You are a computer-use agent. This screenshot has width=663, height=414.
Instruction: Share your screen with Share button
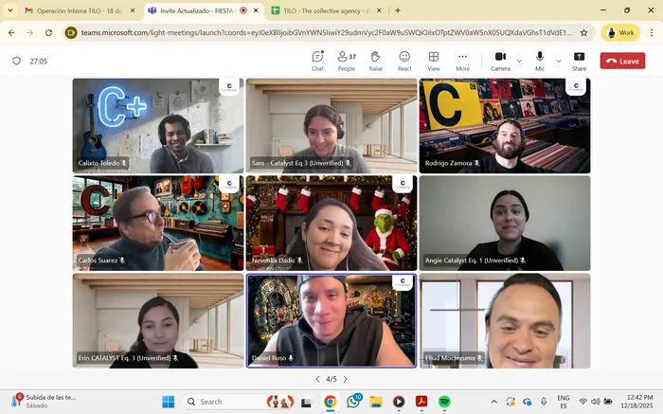579,61
